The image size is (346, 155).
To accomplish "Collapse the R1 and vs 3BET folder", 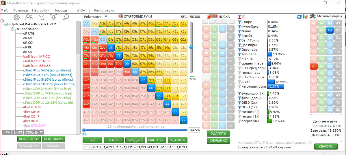I will [12, 29].
